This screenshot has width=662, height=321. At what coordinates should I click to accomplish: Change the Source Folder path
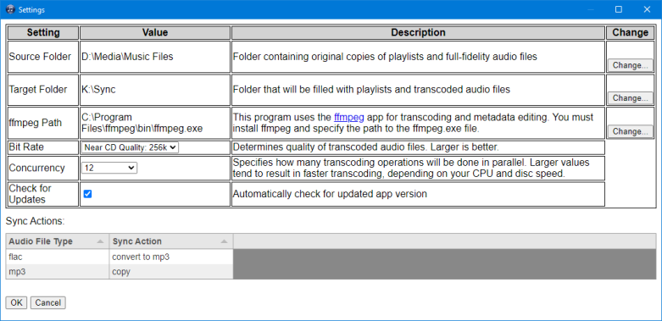tap(631, 65)
